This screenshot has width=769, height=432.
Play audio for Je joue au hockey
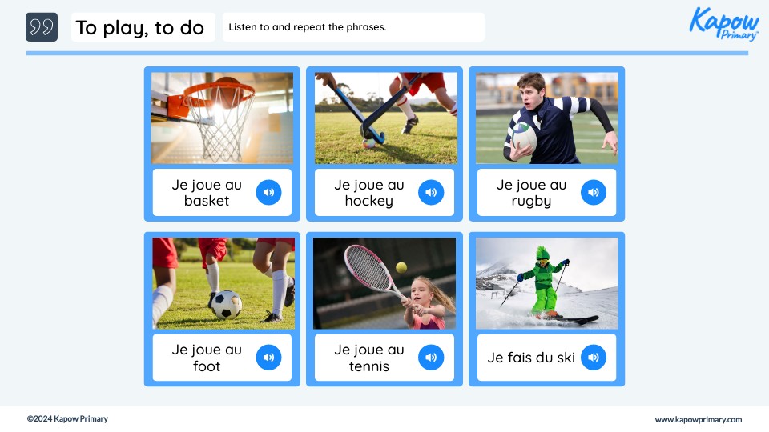point(431,193)
